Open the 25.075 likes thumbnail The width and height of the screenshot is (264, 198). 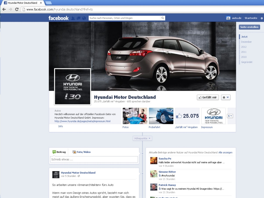pyautogui.click(x=187, y=116)
